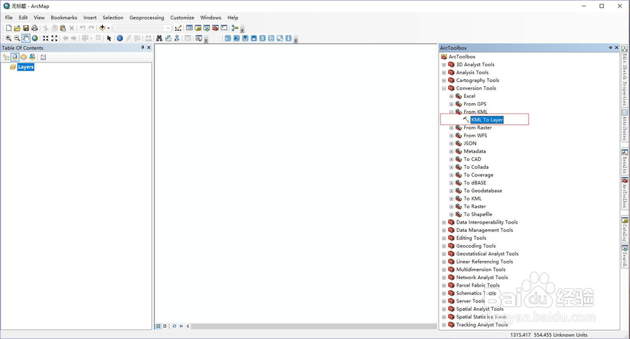Click the scroll left arrow of map
The width and height of the screenshot is (630, 339).
click(188, 326)
